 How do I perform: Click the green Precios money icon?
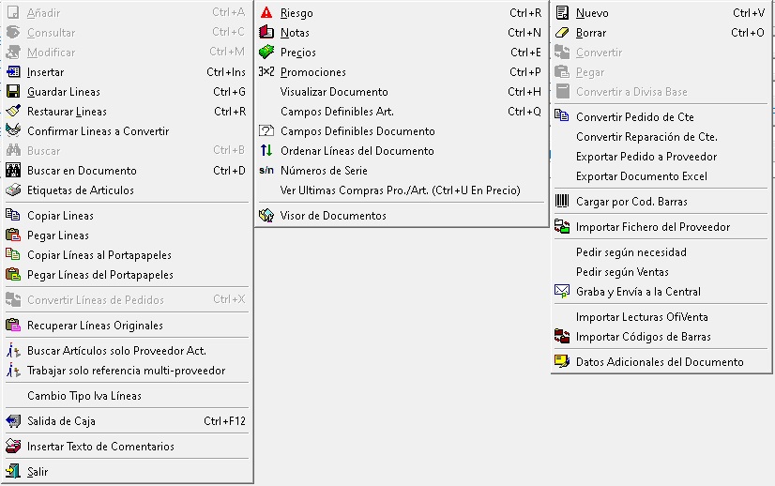(x=266, y=52)
